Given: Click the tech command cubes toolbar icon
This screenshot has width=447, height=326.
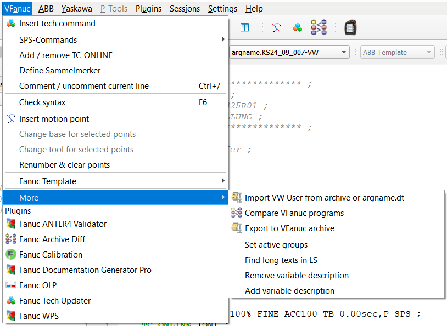Looking at the screenshot, I should (297, 27).
